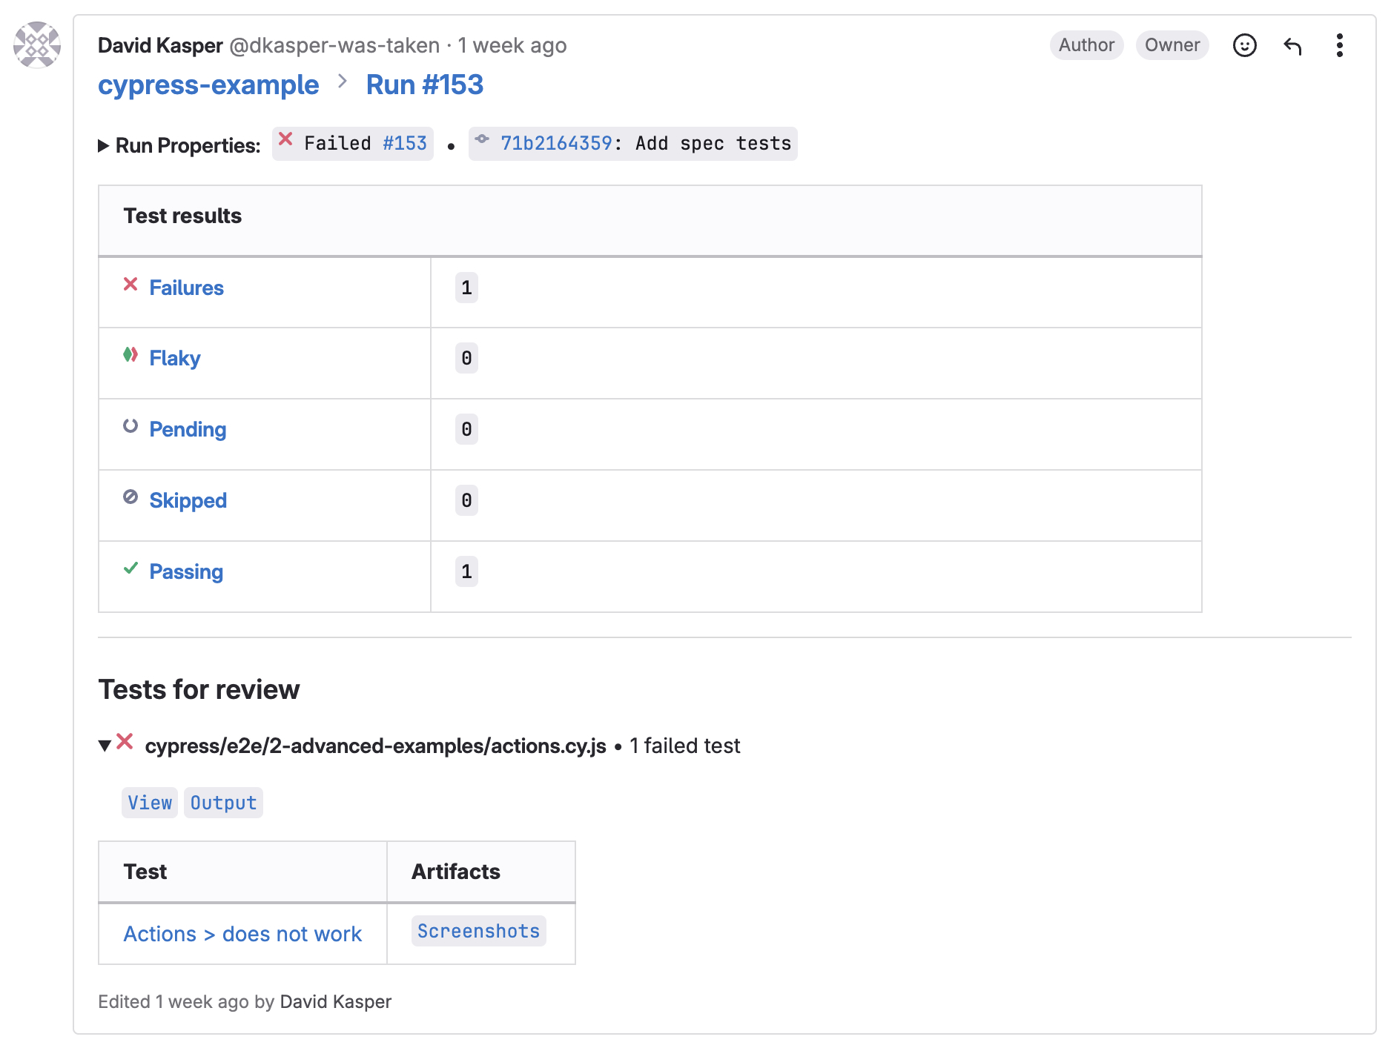Click the red X icon beside Failures

pyautogui.click(x=130, y=285)
